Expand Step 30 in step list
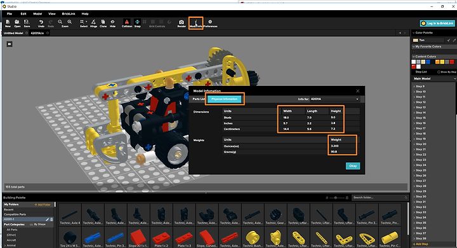The height and width of the screenshot is (248, 457). [x=414, y=196]
